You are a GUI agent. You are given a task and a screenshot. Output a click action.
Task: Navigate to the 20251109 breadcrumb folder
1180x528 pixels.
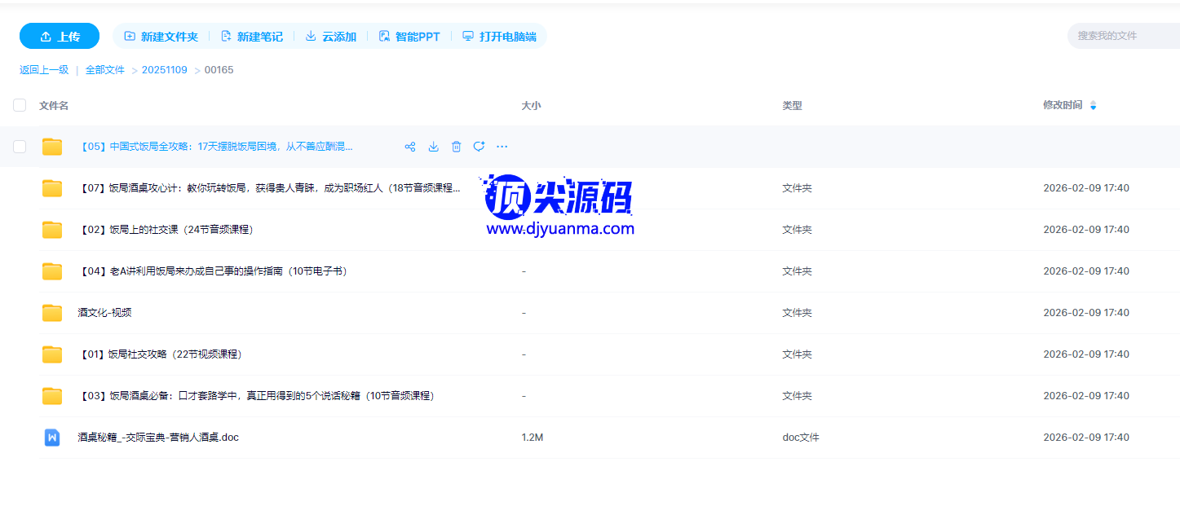click(x=165, y=70)
